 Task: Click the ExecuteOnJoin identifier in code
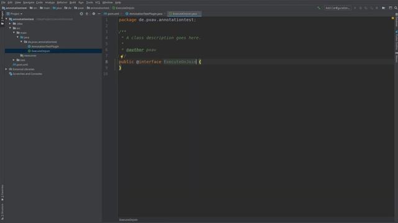pyautogui.click(x=180, y=62)
